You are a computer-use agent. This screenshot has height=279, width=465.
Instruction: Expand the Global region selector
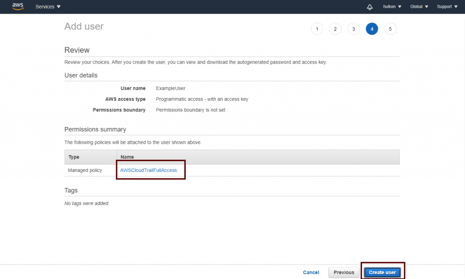tap(419, 7)
